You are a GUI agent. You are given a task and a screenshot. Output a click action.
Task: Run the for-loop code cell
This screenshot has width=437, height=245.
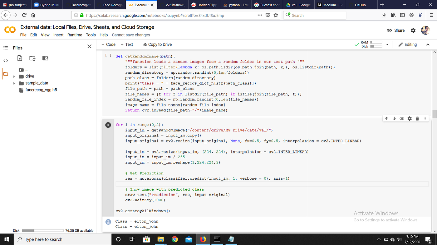pos(108,125)
